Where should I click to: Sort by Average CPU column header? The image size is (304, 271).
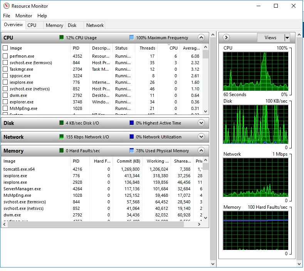coord(191,48)
